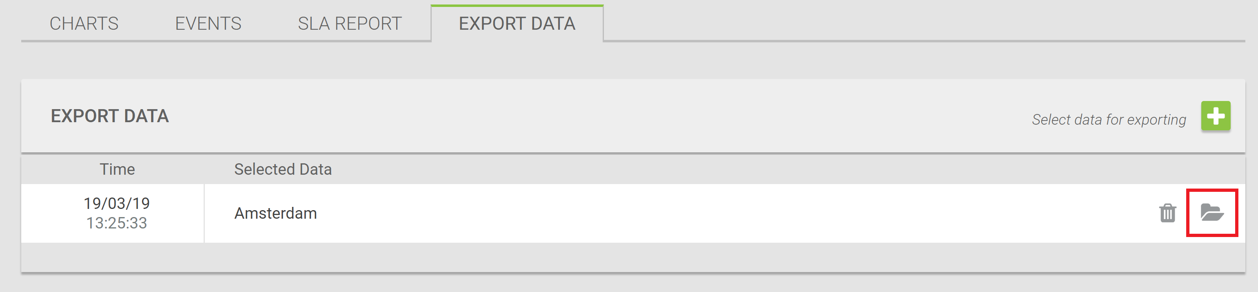
Task: Click the EXPORT DATA panel heading
Action: (x=110, y=116)
